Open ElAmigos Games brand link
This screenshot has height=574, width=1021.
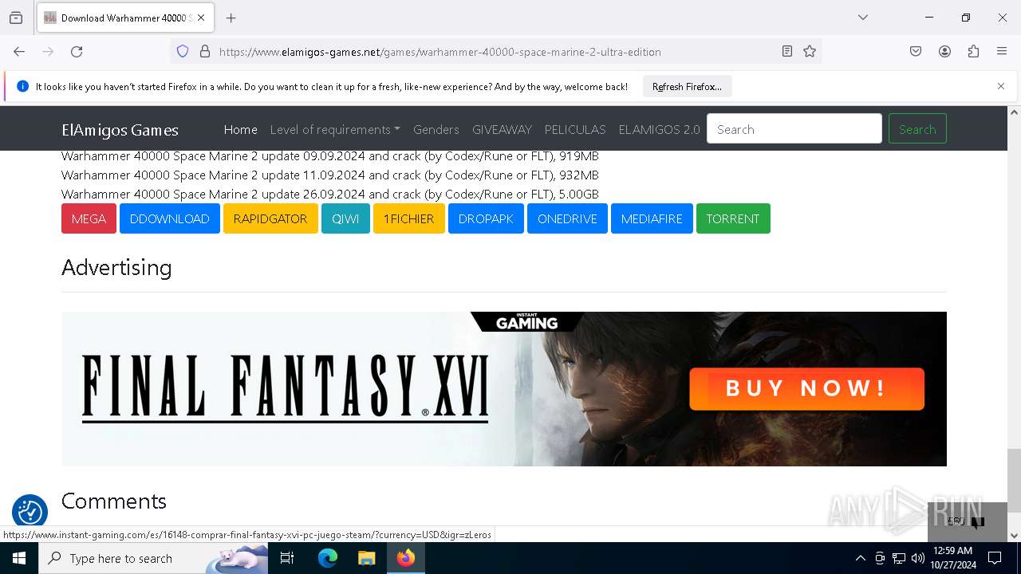[x=120, y=130]
